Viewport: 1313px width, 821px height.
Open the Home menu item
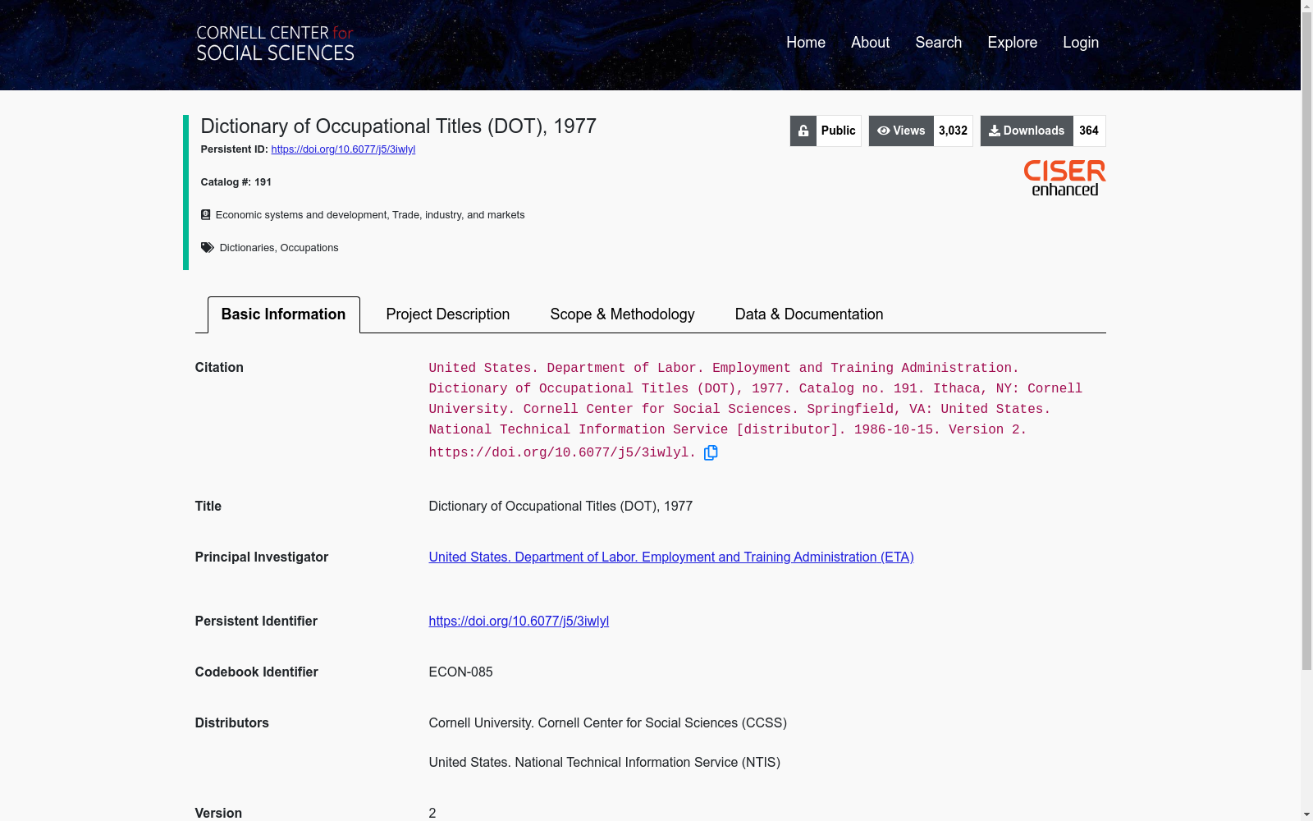[806, 42]
